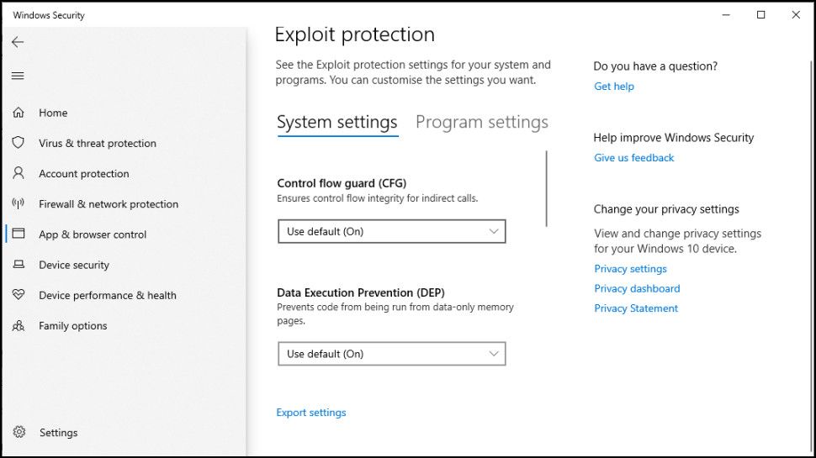Toggle the hamburger navigation menu icon

pyautogui.click(x=18, y=76)
